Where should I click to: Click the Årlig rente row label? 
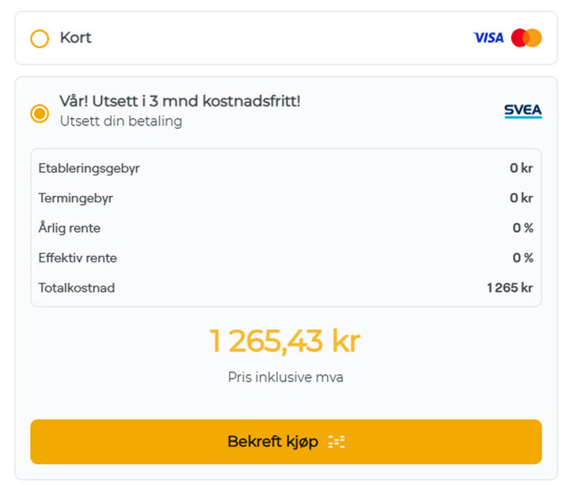(70, 228)
